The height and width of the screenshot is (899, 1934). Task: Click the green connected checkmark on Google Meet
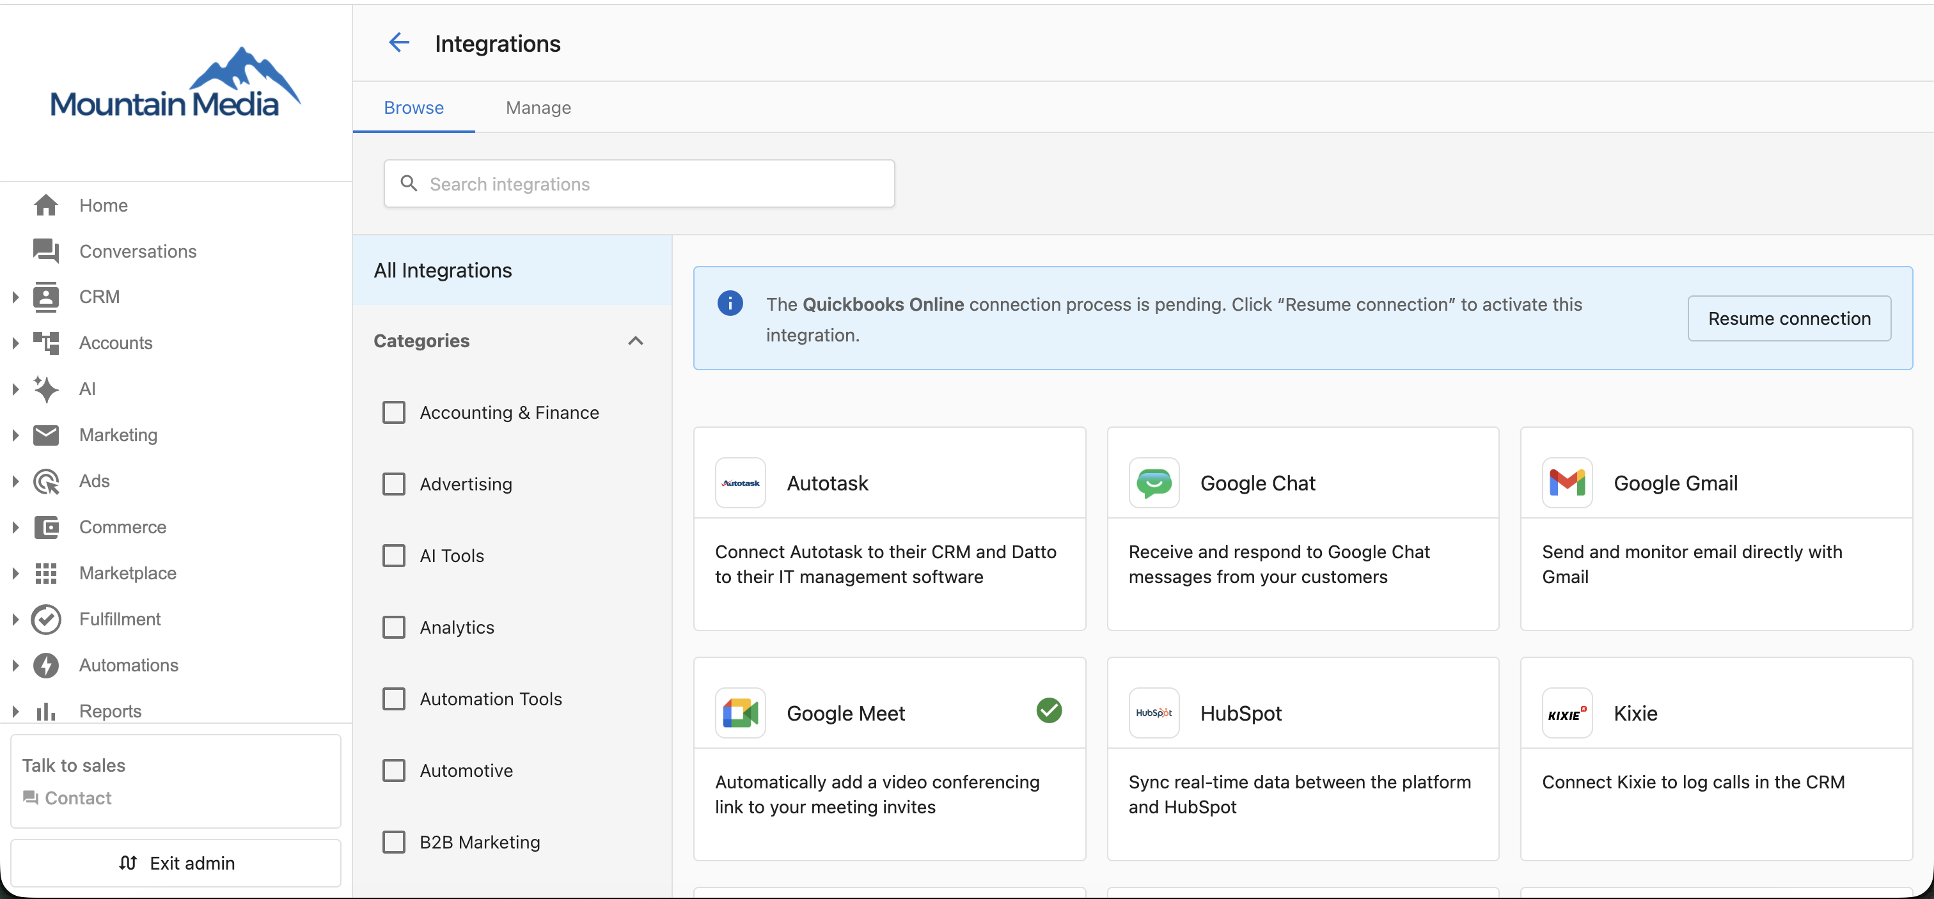click(x=1049, y=710)
